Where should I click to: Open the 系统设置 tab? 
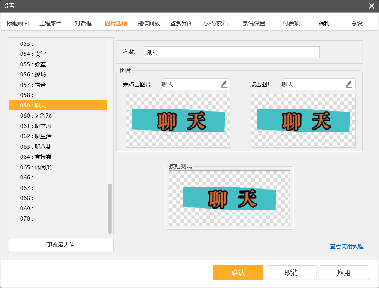coord(254,23)
